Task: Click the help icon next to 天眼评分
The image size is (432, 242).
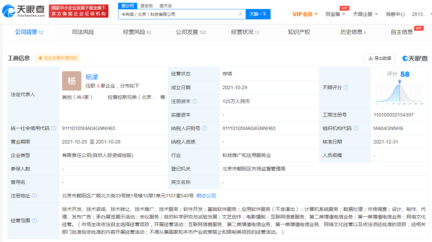Action: [x=346, y=87]
